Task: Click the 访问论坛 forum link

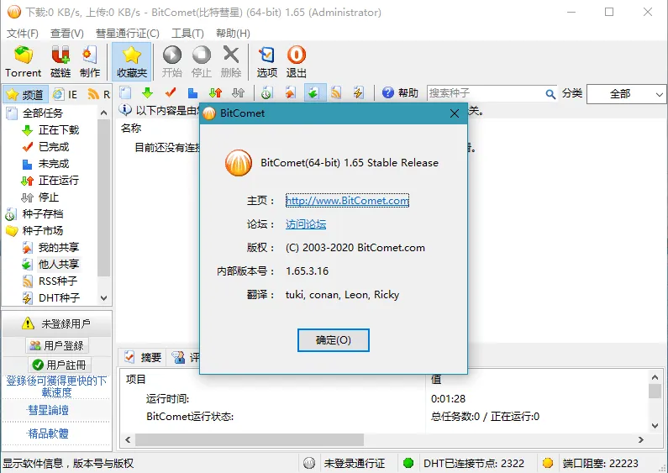Action: point(306,224)
